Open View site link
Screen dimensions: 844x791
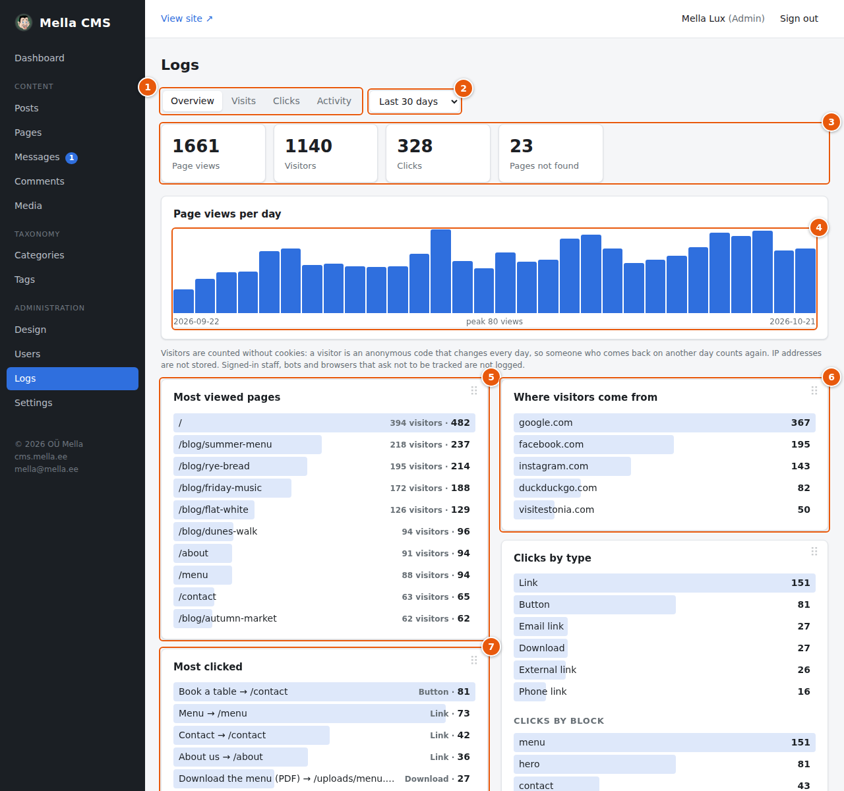coord(187,18)
